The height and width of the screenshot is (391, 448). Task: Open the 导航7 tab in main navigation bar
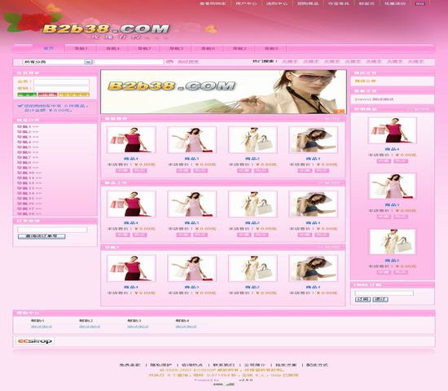point(144,49)
